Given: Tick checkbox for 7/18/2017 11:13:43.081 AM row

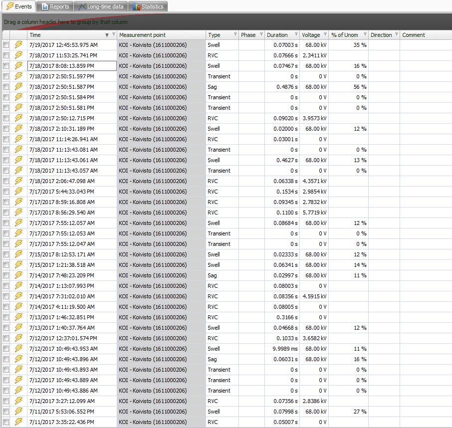Looking at the screenshot, I should click(x=6, y=150).
